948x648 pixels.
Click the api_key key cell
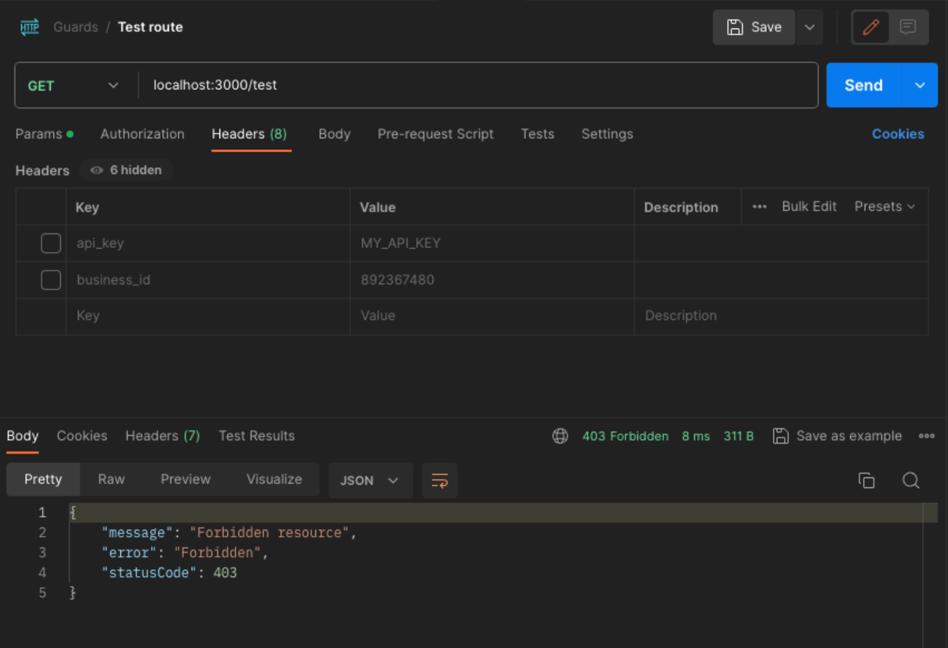point(208,243)
